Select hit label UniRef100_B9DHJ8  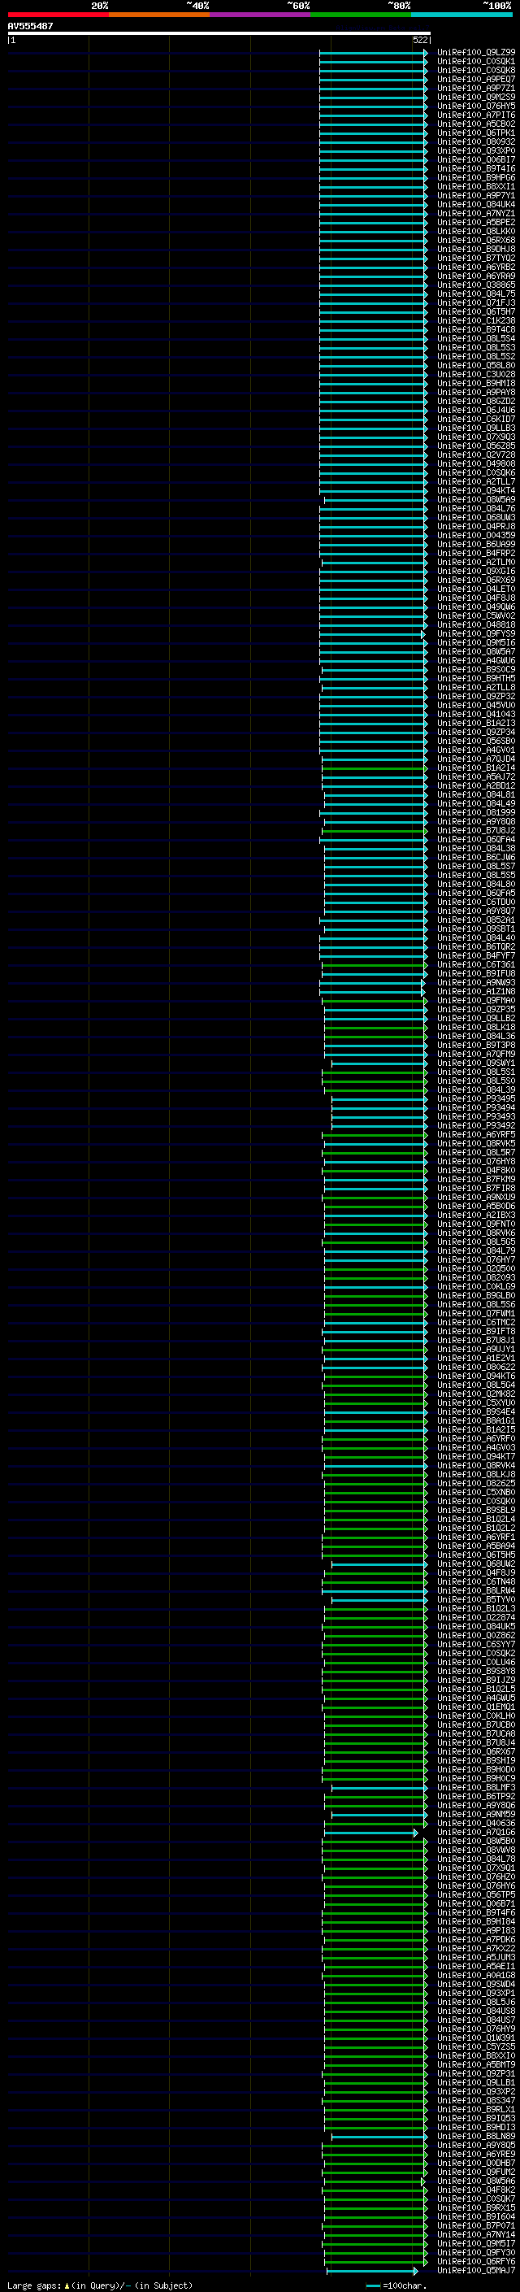(476, 249)
